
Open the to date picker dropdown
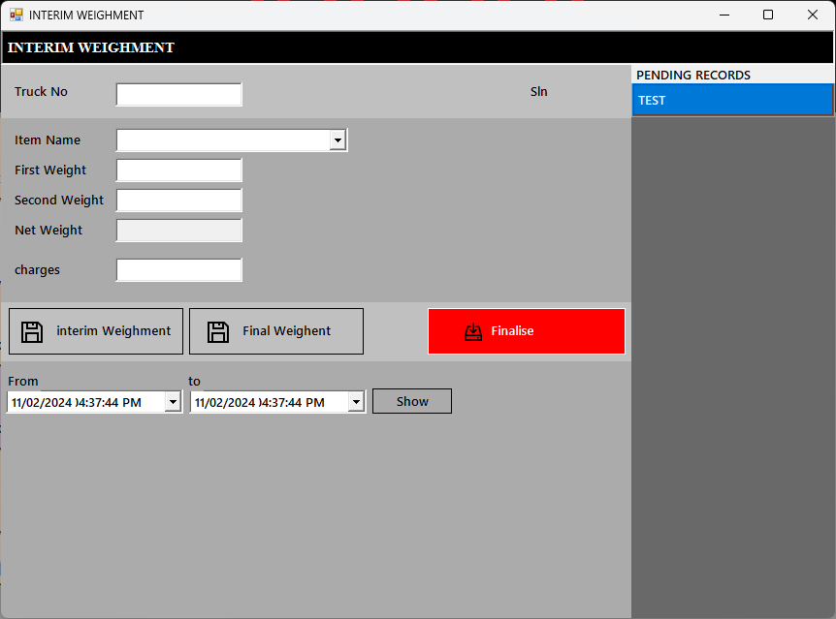(356, 402)
